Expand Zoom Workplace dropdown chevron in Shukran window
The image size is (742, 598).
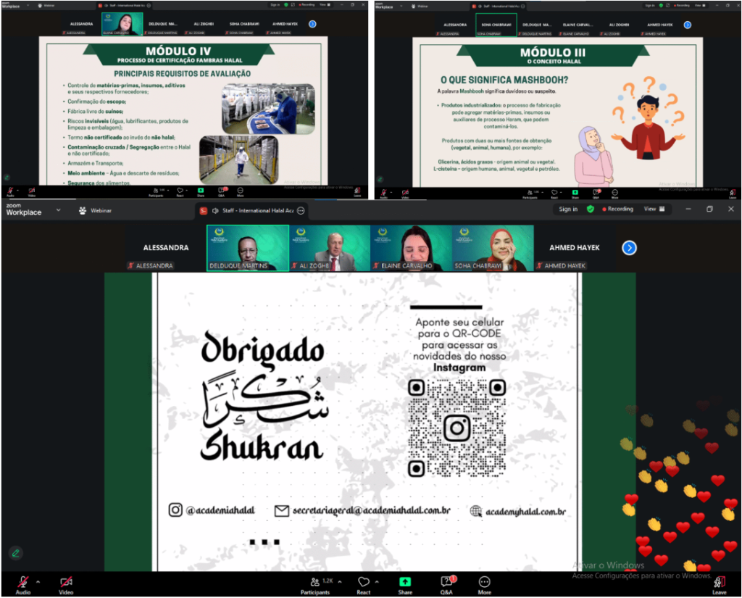[58, 210]
